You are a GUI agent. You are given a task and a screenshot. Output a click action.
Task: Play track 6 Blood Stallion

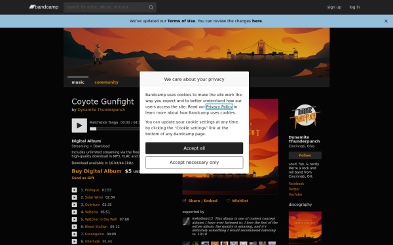click(x=75, y=227)
